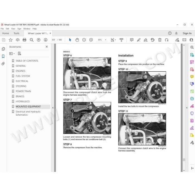
Task: Open the Attachments paperclip panel
Action: point(3,64)
